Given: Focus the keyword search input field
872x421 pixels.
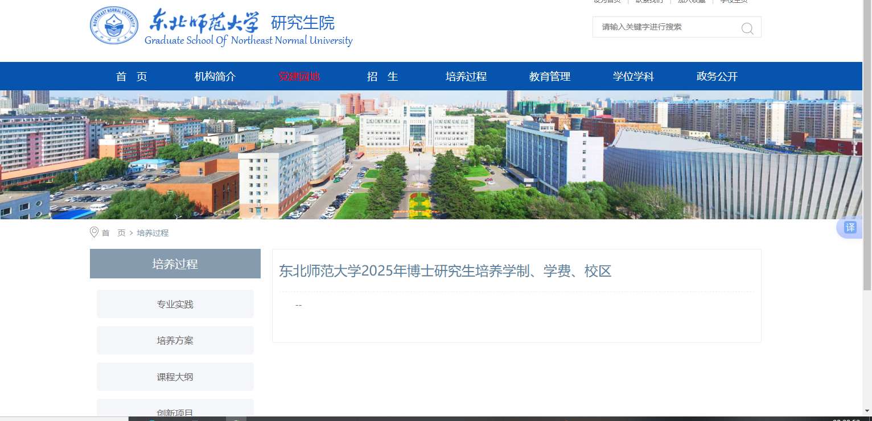Looking at the screenshot, I should (666, 27).
